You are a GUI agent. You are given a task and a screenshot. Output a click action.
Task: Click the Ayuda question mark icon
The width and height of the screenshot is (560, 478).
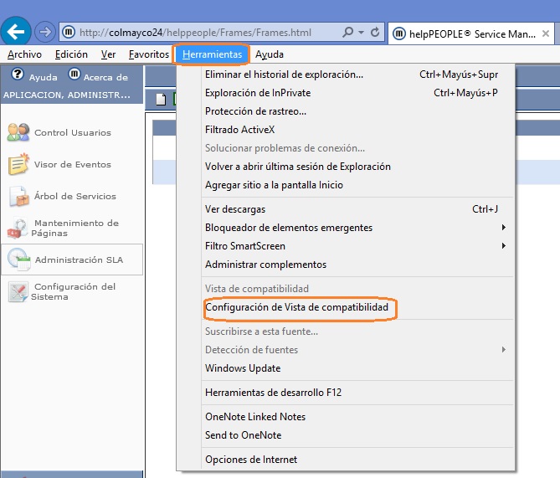point(18,75)
